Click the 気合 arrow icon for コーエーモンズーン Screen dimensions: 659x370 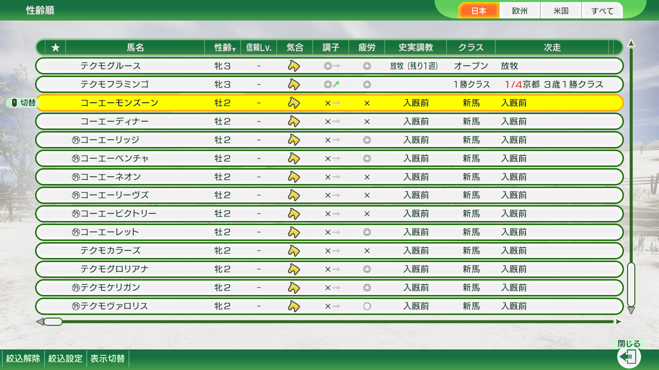click(294, 103)
